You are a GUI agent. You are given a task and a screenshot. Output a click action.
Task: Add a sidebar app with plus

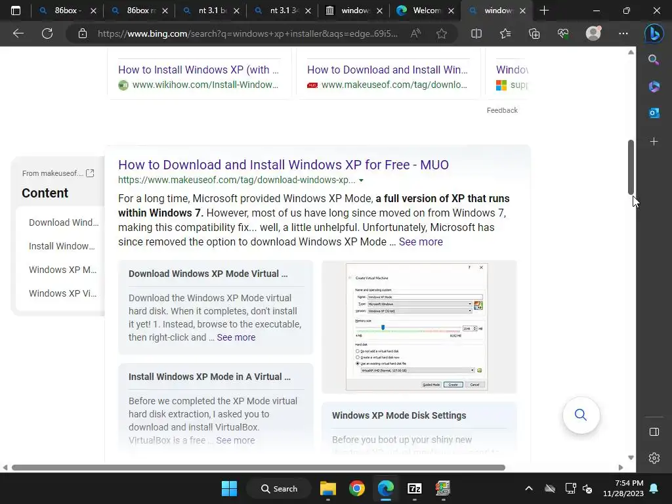click(654, 142)
